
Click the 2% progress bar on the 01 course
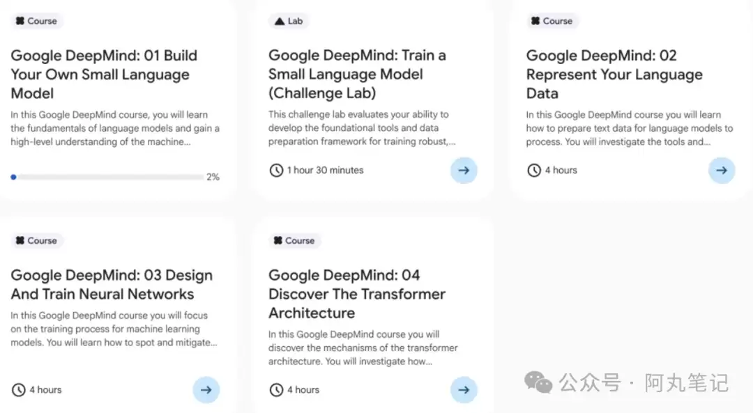(108, 177)
